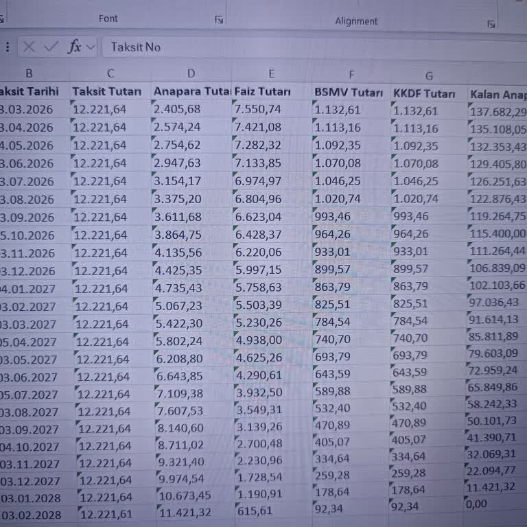Screen dimensions: 527x527
Task: Click cell with value 4.135,56
Action: 192,253
